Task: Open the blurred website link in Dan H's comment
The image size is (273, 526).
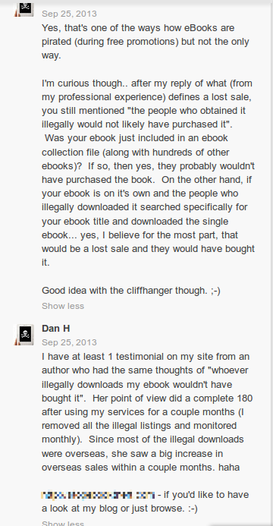Action: point(98,495)
